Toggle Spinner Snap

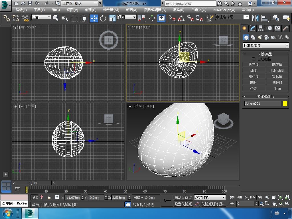click(x=199, y=18)
